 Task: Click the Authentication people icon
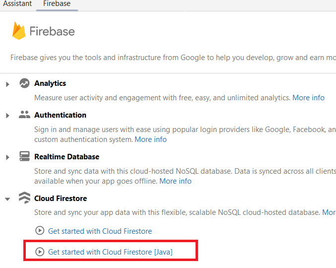coord(24,115)
